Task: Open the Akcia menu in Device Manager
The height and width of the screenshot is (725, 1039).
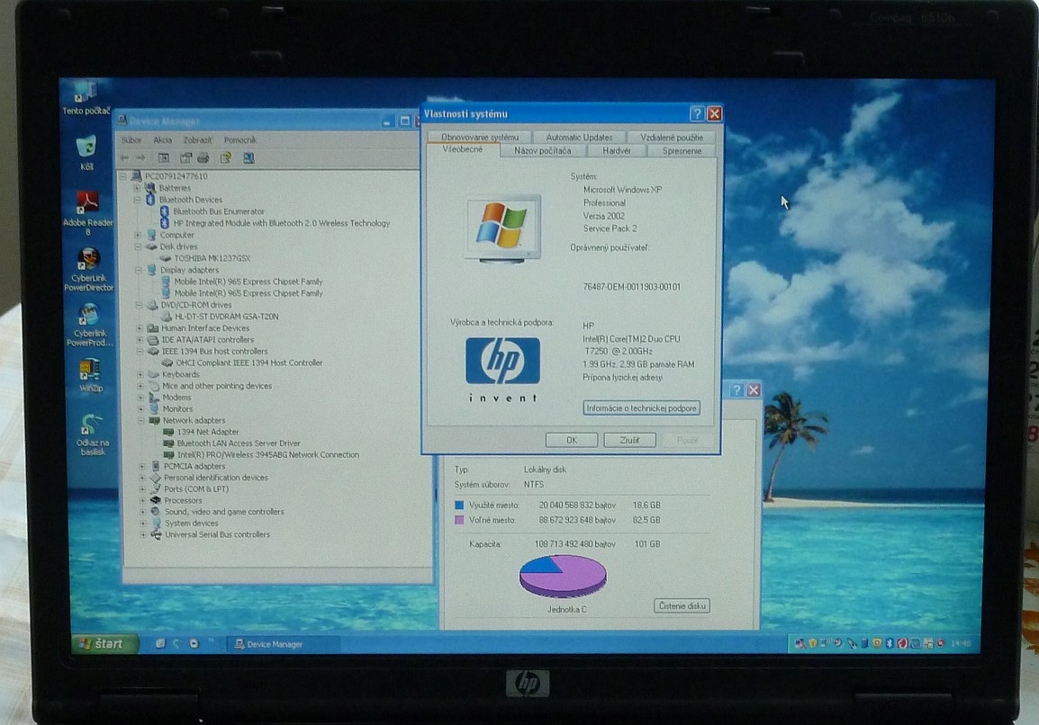Action: point(162,139)
